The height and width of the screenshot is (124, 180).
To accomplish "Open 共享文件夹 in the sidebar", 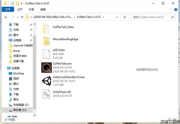I will pyautogui.click(x=18, y=56).
